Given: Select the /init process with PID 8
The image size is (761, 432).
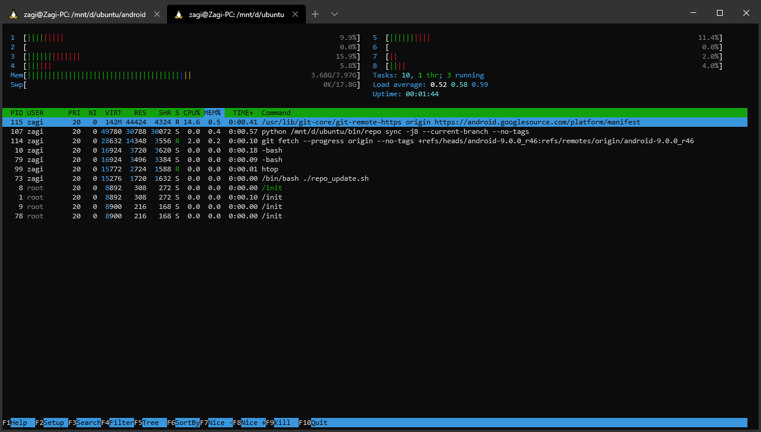Looking at the screenshot, I should tap(375, 188).
